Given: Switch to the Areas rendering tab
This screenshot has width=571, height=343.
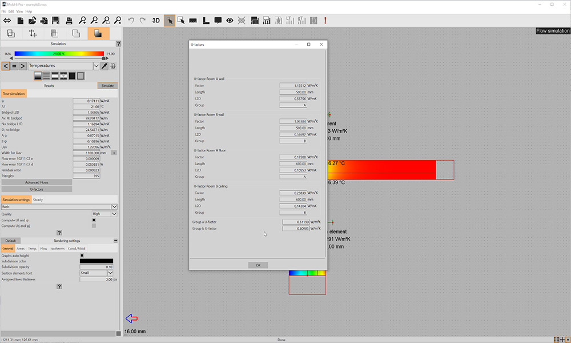Looking at the screenshot, I should click(21, 249).
